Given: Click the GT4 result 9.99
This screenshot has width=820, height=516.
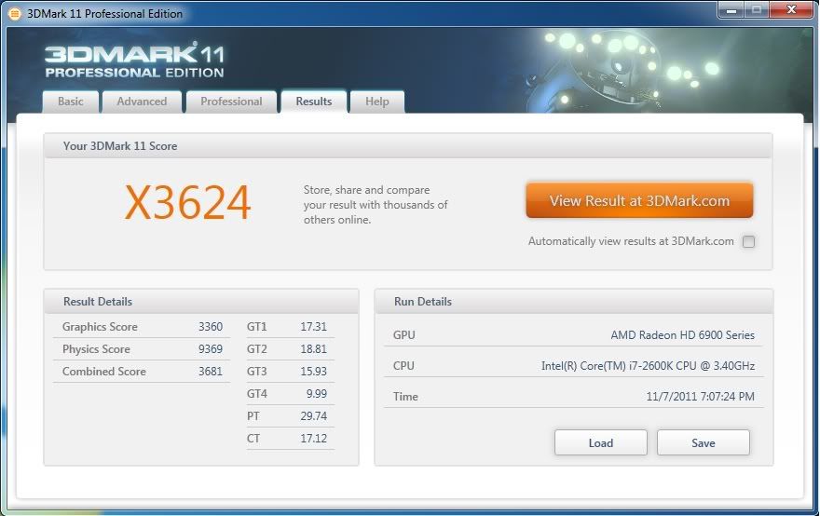Looking at the screenshot, I should click(x=317, y=394).
